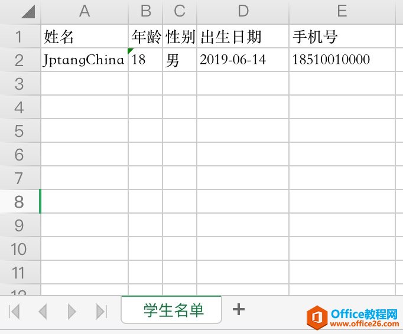Click previous sheet navigation arrow
403x334 pixels.
[43, 312]
